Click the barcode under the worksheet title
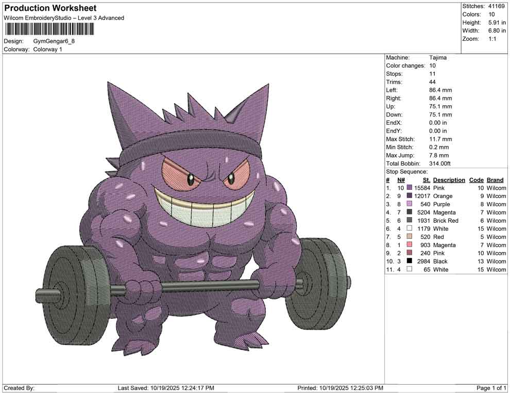 point(49,29)
